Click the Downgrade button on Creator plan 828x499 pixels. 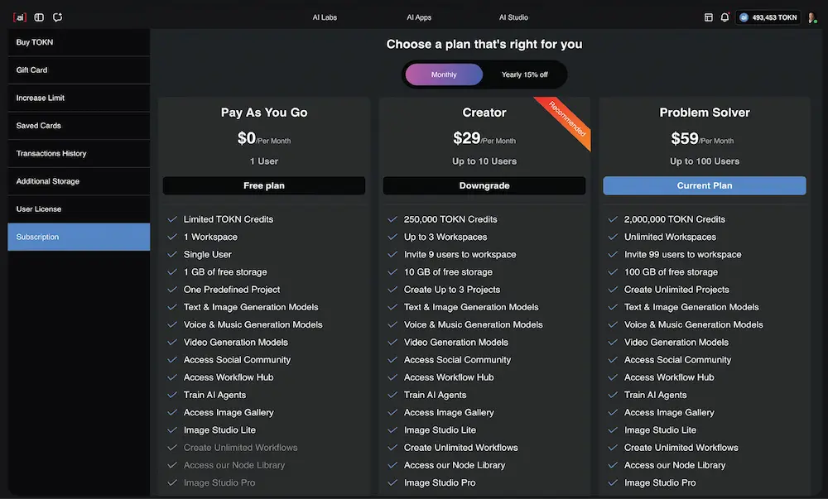tap(484, 185)
